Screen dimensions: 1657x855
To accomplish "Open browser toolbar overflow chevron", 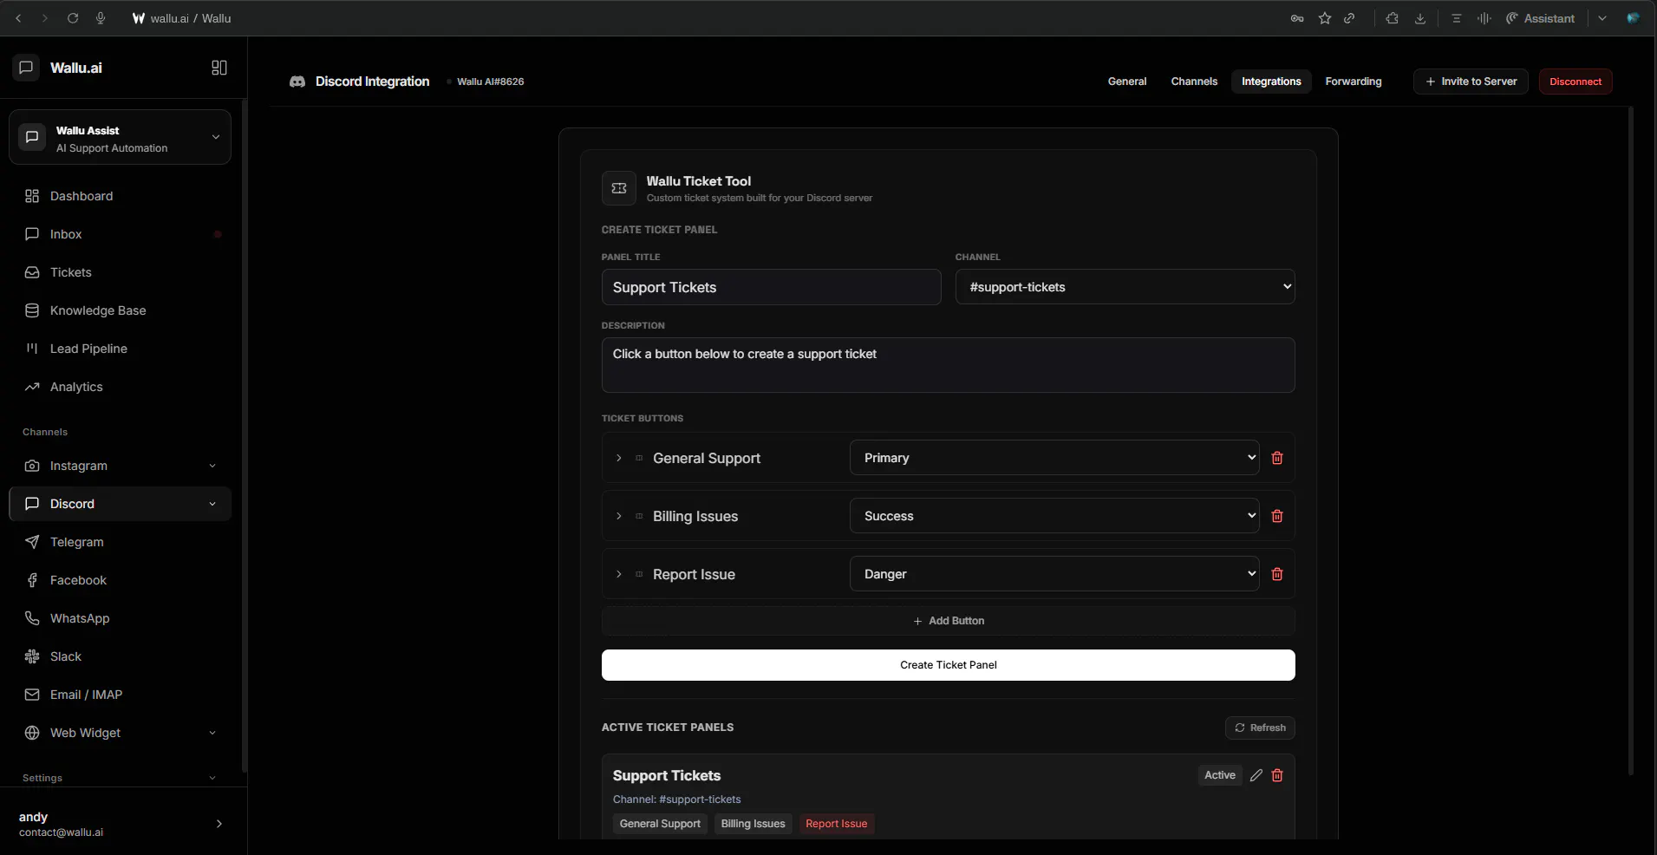I will click(x=1602, y=18).
